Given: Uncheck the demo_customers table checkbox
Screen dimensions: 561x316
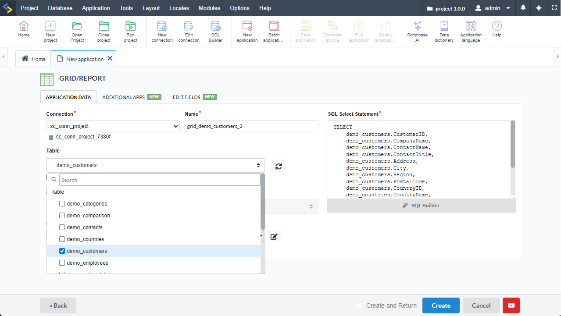Looking at the screenshot, I should point(62,251).
